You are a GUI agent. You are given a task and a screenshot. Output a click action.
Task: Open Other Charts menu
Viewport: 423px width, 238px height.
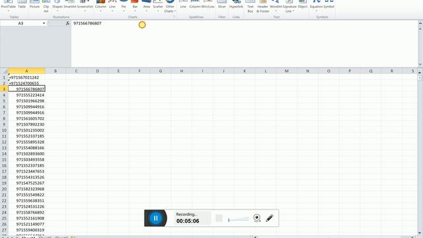170,7
